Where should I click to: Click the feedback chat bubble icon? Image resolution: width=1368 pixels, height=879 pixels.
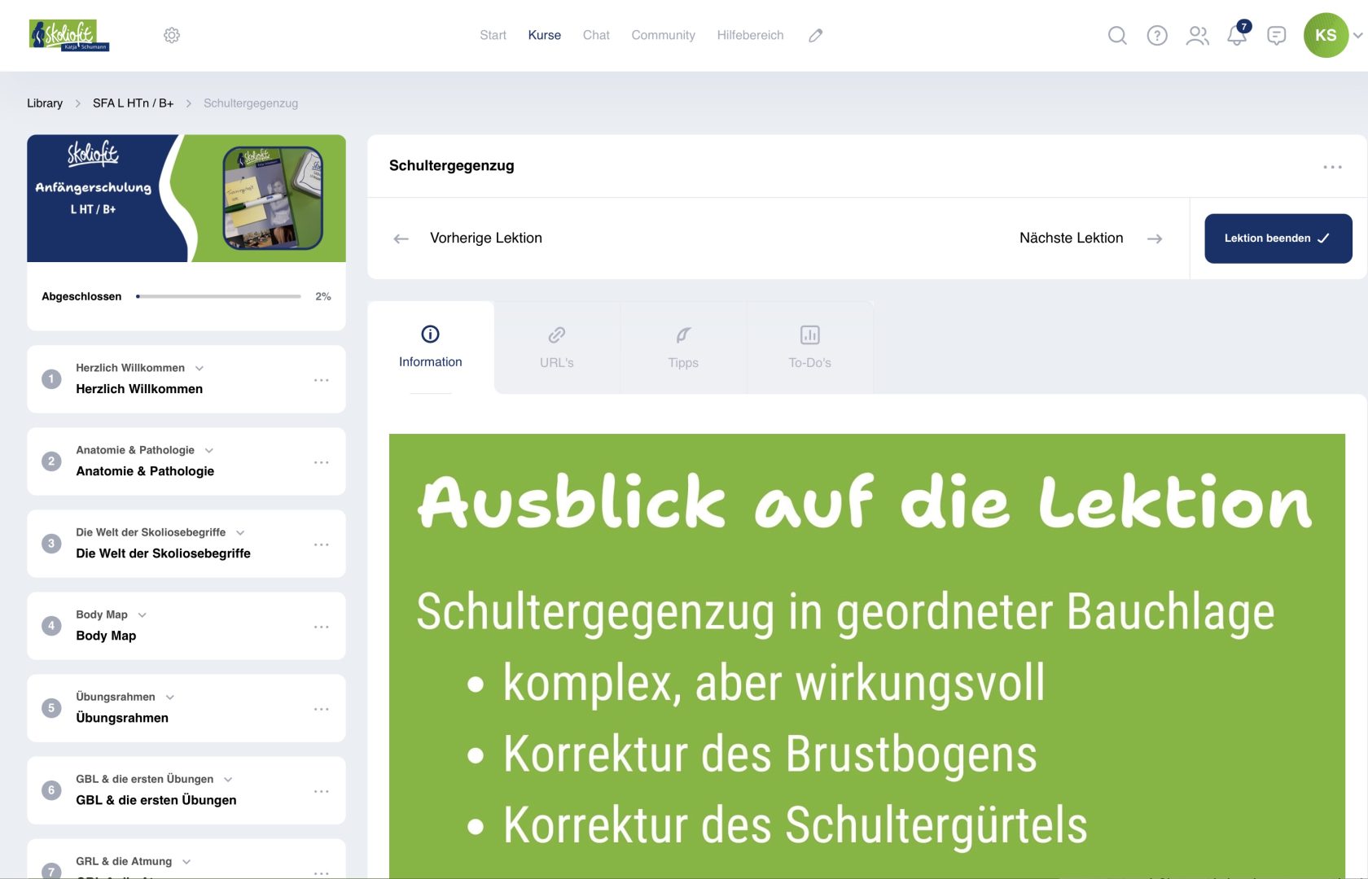1276,36
